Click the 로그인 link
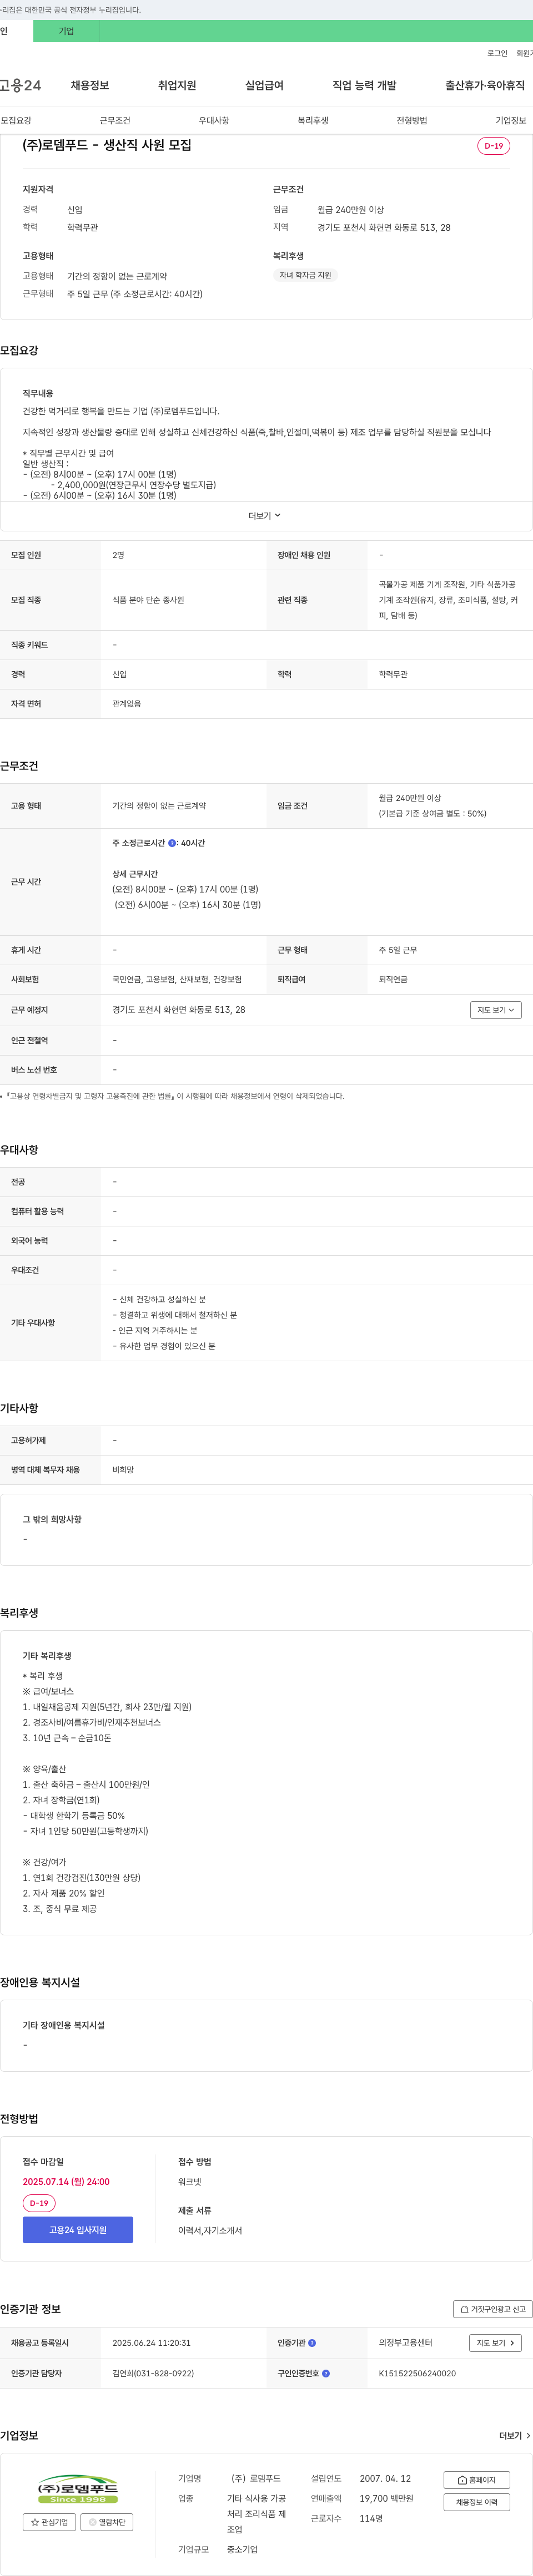The width and height of the screenshot is (533, 2576). (x=497, y=53)
